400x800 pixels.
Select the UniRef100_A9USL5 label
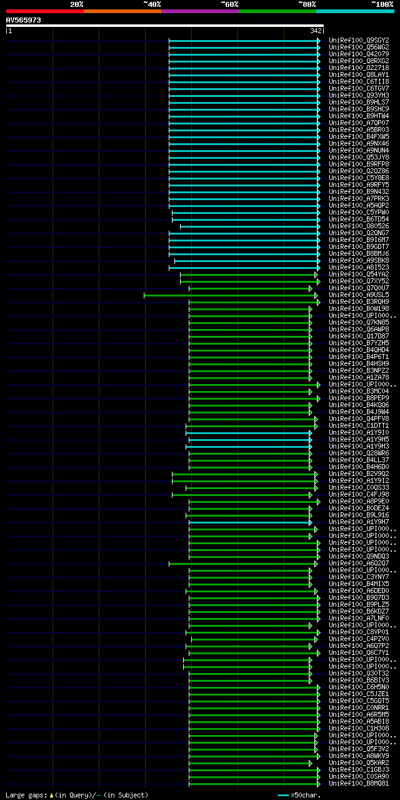point(359,295)
